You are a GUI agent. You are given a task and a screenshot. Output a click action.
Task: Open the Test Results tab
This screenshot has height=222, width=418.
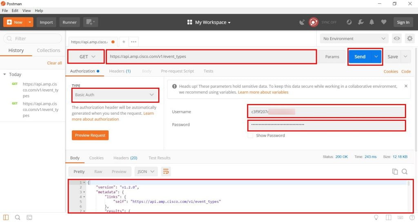click(x=160, y=158)
